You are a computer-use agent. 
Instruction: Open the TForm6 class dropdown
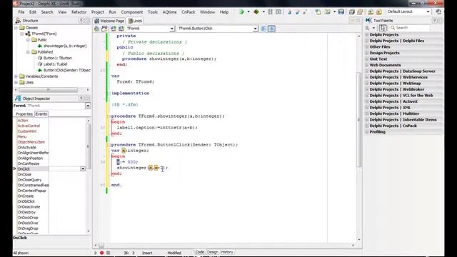pyautogui.click(x=171, y=29)
